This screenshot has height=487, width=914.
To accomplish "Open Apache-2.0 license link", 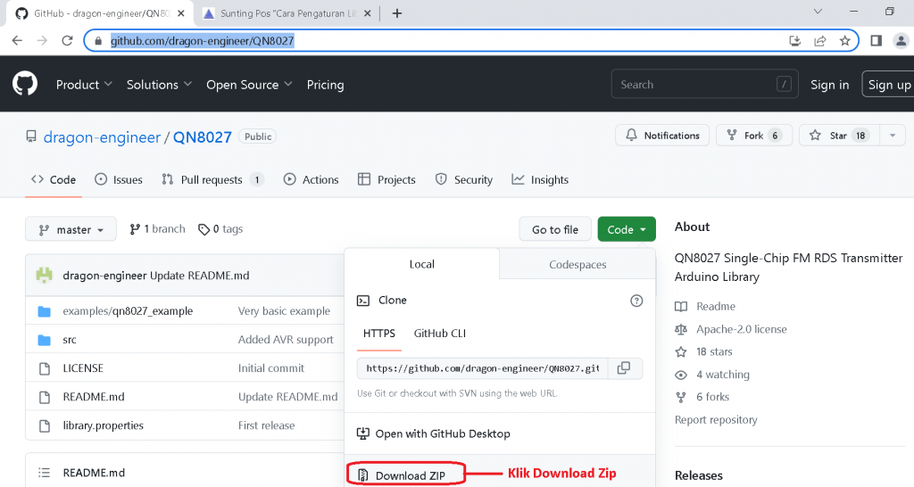I will 742,329.
